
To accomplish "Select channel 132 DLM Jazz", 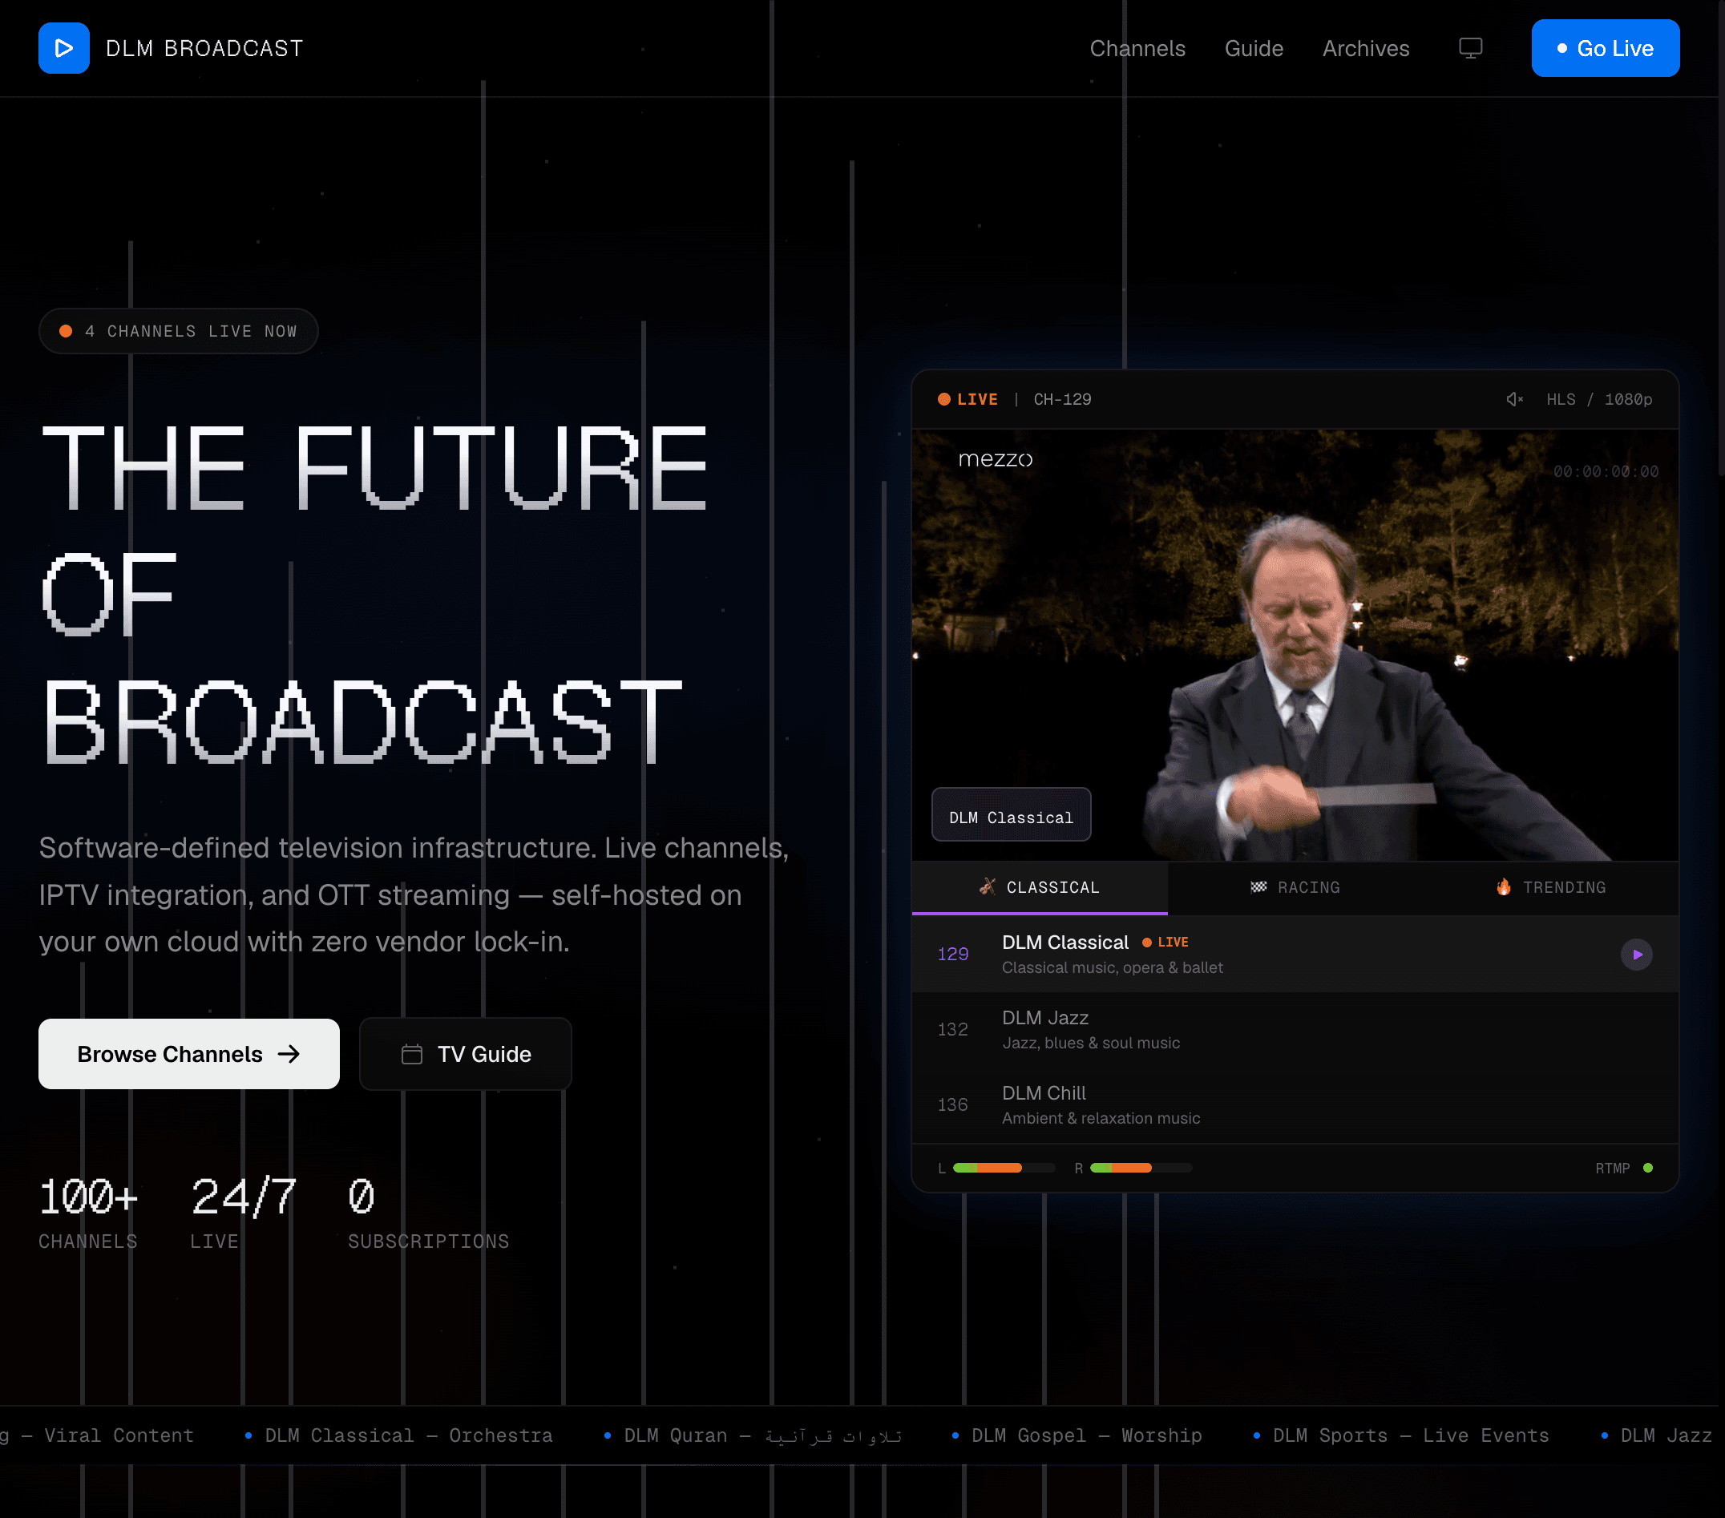I will (1295, 1029).
